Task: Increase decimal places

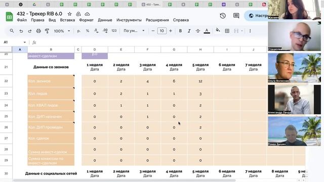Action: coord(105,31)
